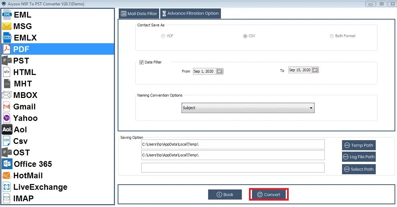Select the IMAP mail icon
The width and height of the screenshot is (397, 207).
pyautogui.click(x=7, y=198)
